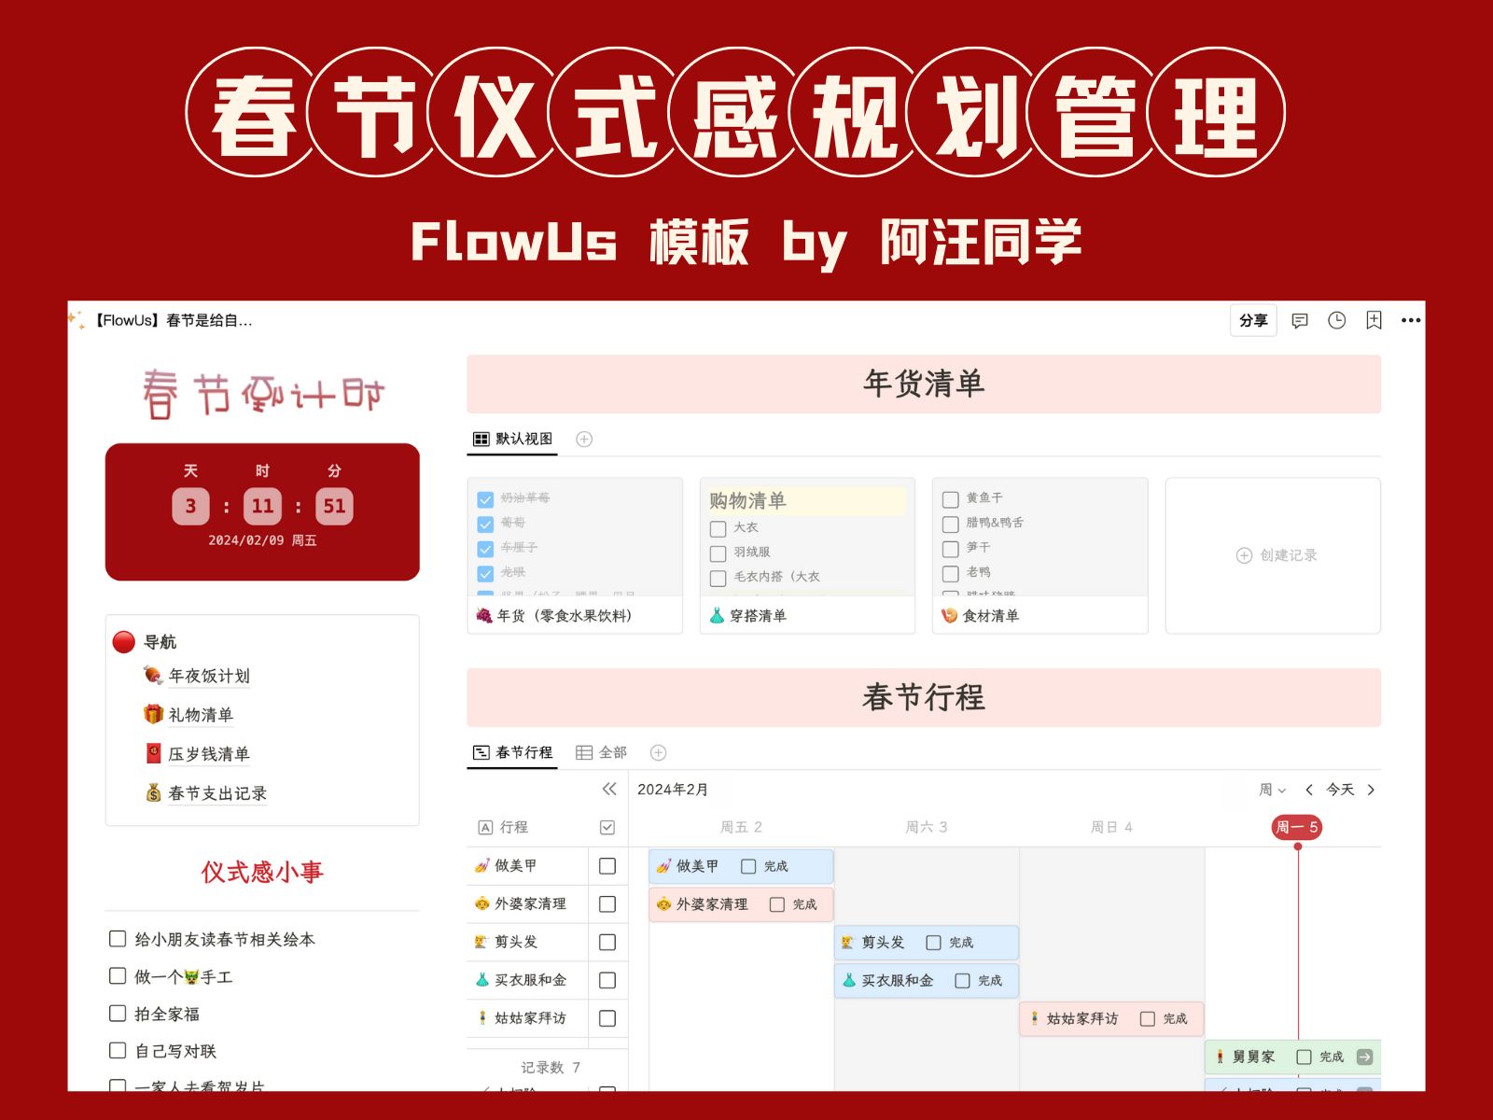Click the 记录数 7 footer

tap(550, 1067)
